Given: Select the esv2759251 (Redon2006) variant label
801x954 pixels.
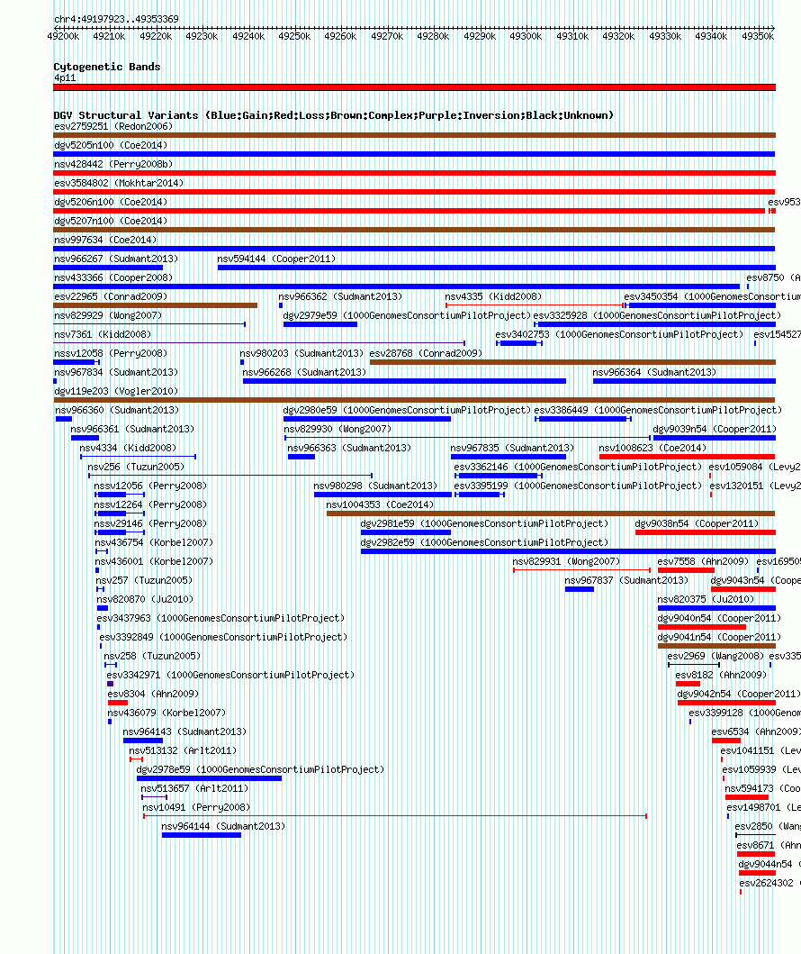Looking at the screenshot, I should pos(113,126).
